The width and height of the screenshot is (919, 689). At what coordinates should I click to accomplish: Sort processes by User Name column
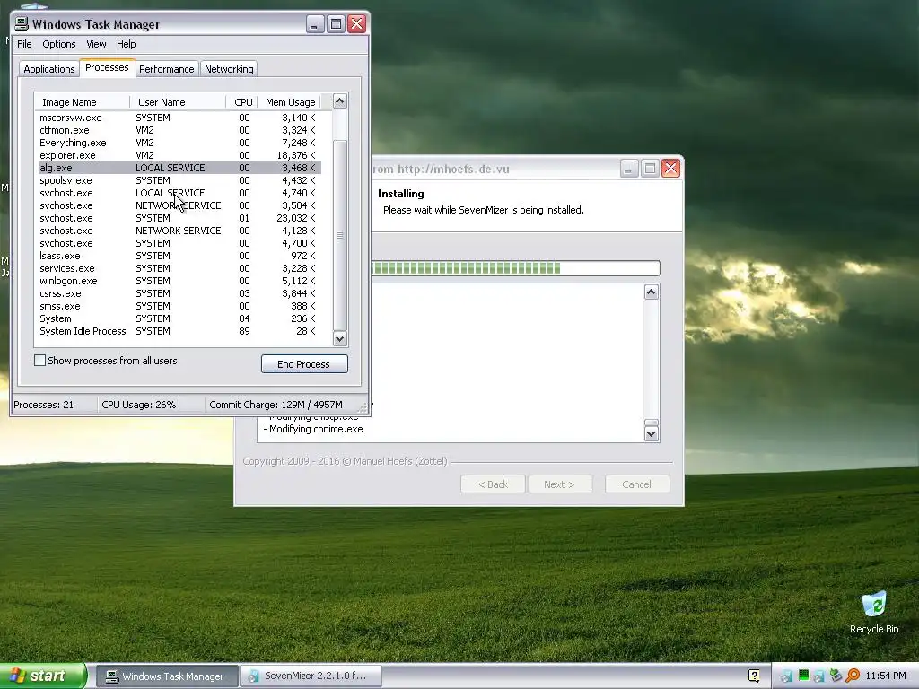(178, 102)
